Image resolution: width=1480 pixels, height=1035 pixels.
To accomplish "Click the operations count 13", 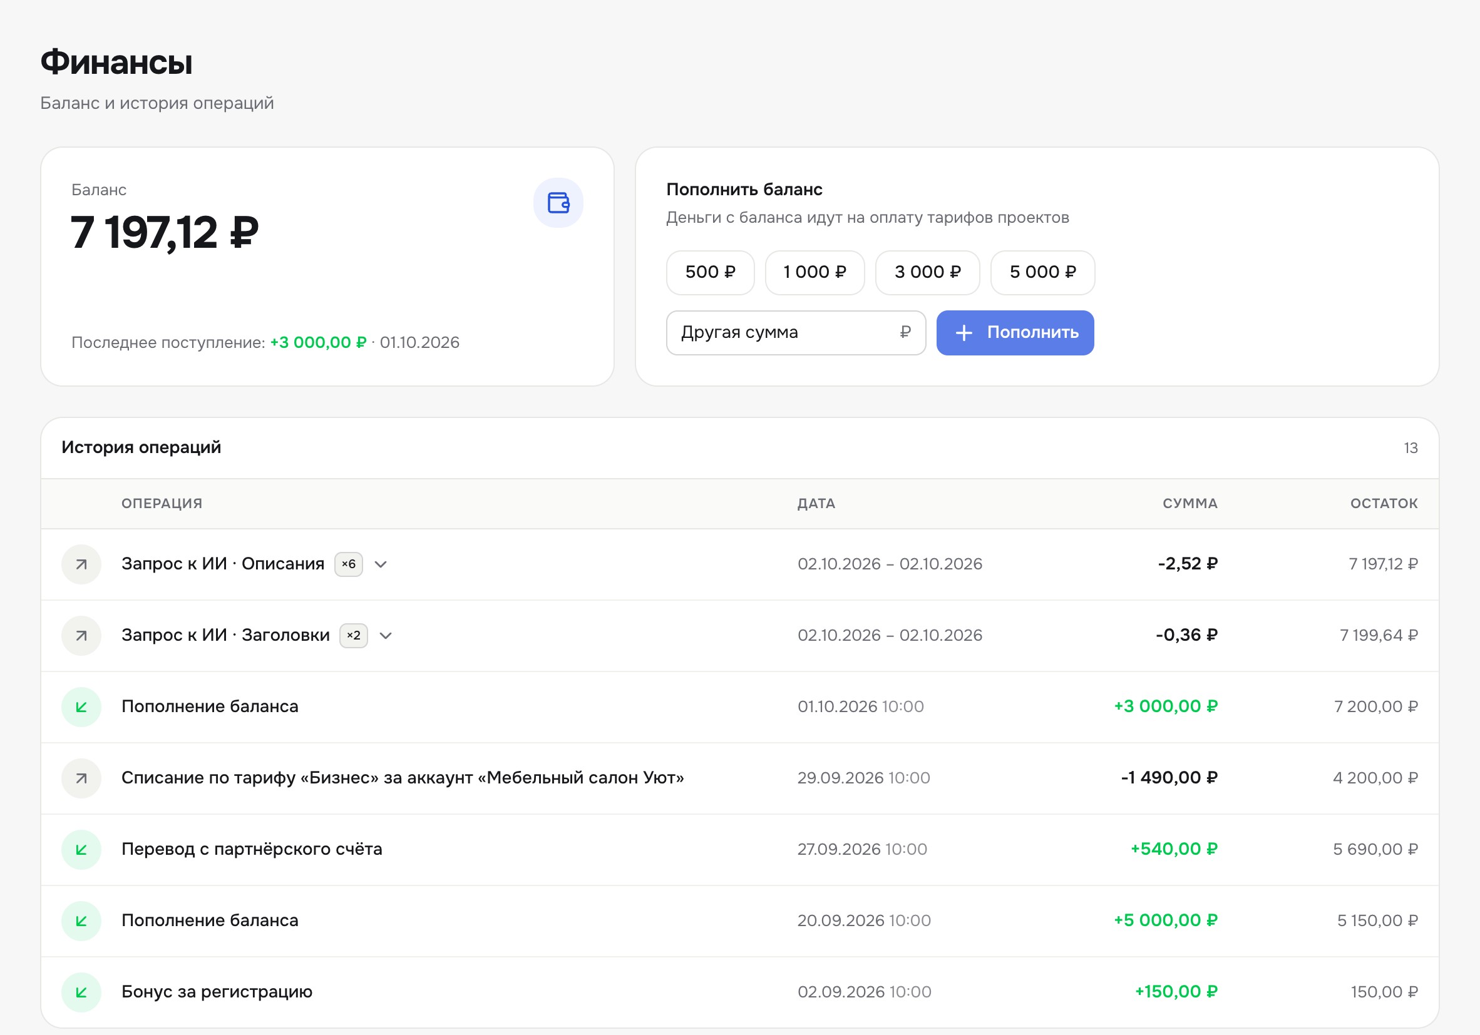I will pyautogui.click(x=1411, y=449).
